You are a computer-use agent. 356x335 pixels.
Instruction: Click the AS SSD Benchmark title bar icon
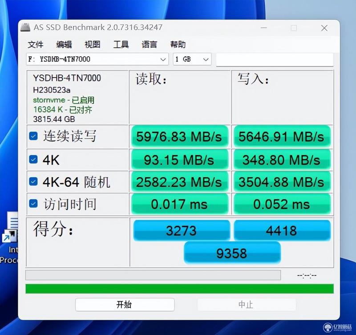click(25, 27)
